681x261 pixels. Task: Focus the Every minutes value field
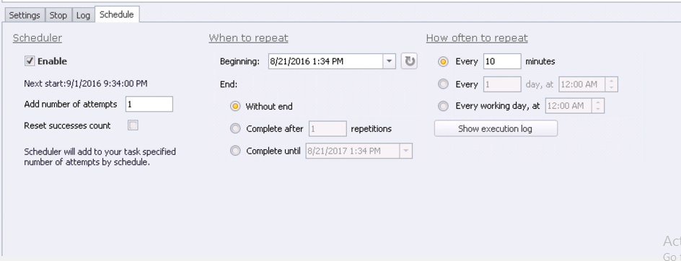click(x=502, y=61)
